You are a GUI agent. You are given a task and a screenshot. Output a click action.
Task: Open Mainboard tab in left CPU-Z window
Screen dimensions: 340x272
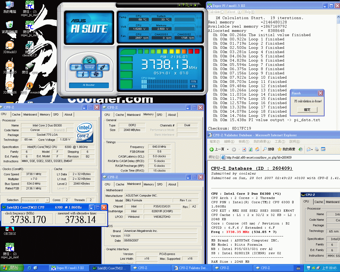click(30, 114)
